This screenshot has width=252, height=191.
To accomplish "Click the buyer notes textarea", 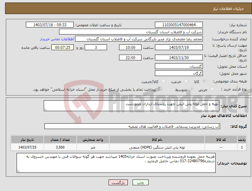I will (116, 163).
